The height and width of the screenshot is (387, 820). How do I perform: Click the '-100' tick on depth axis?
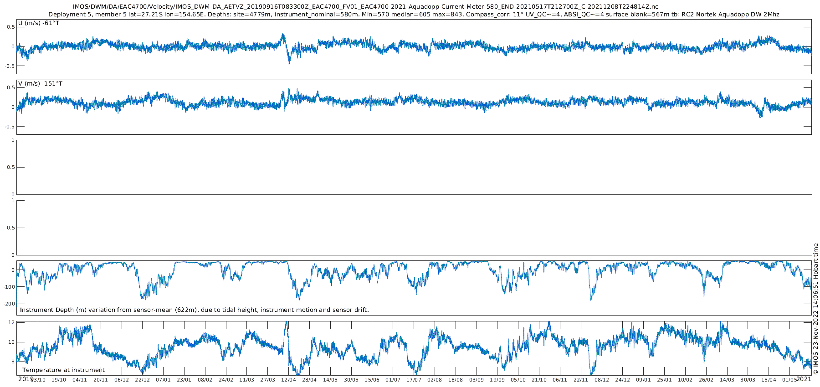(x=10, y=287)
